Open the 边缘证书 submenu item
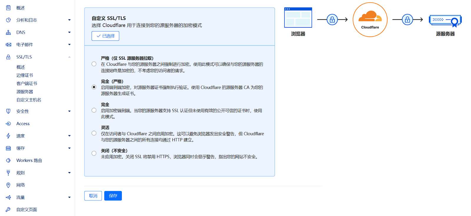The width and height of the screenshot is (471, 216). pos(25,76)
